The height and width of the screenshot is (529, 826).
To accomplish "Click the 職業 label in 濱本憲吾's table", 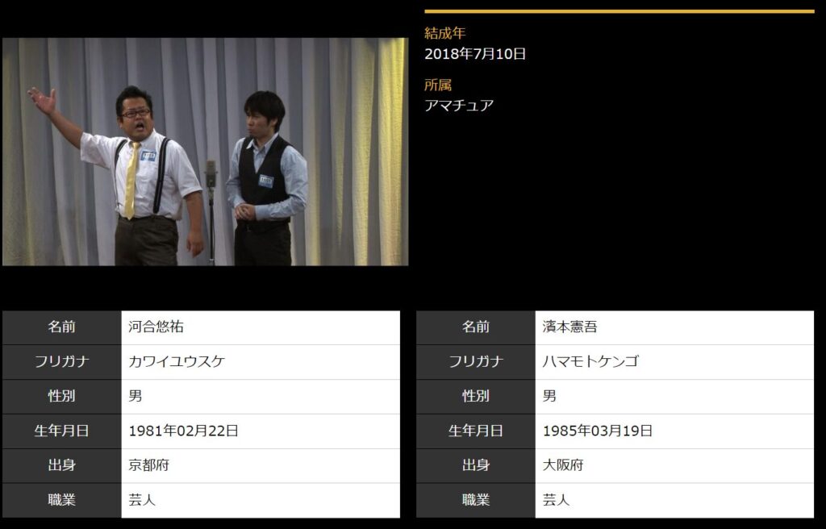I will pyautogui.click(x=476, y=500).
